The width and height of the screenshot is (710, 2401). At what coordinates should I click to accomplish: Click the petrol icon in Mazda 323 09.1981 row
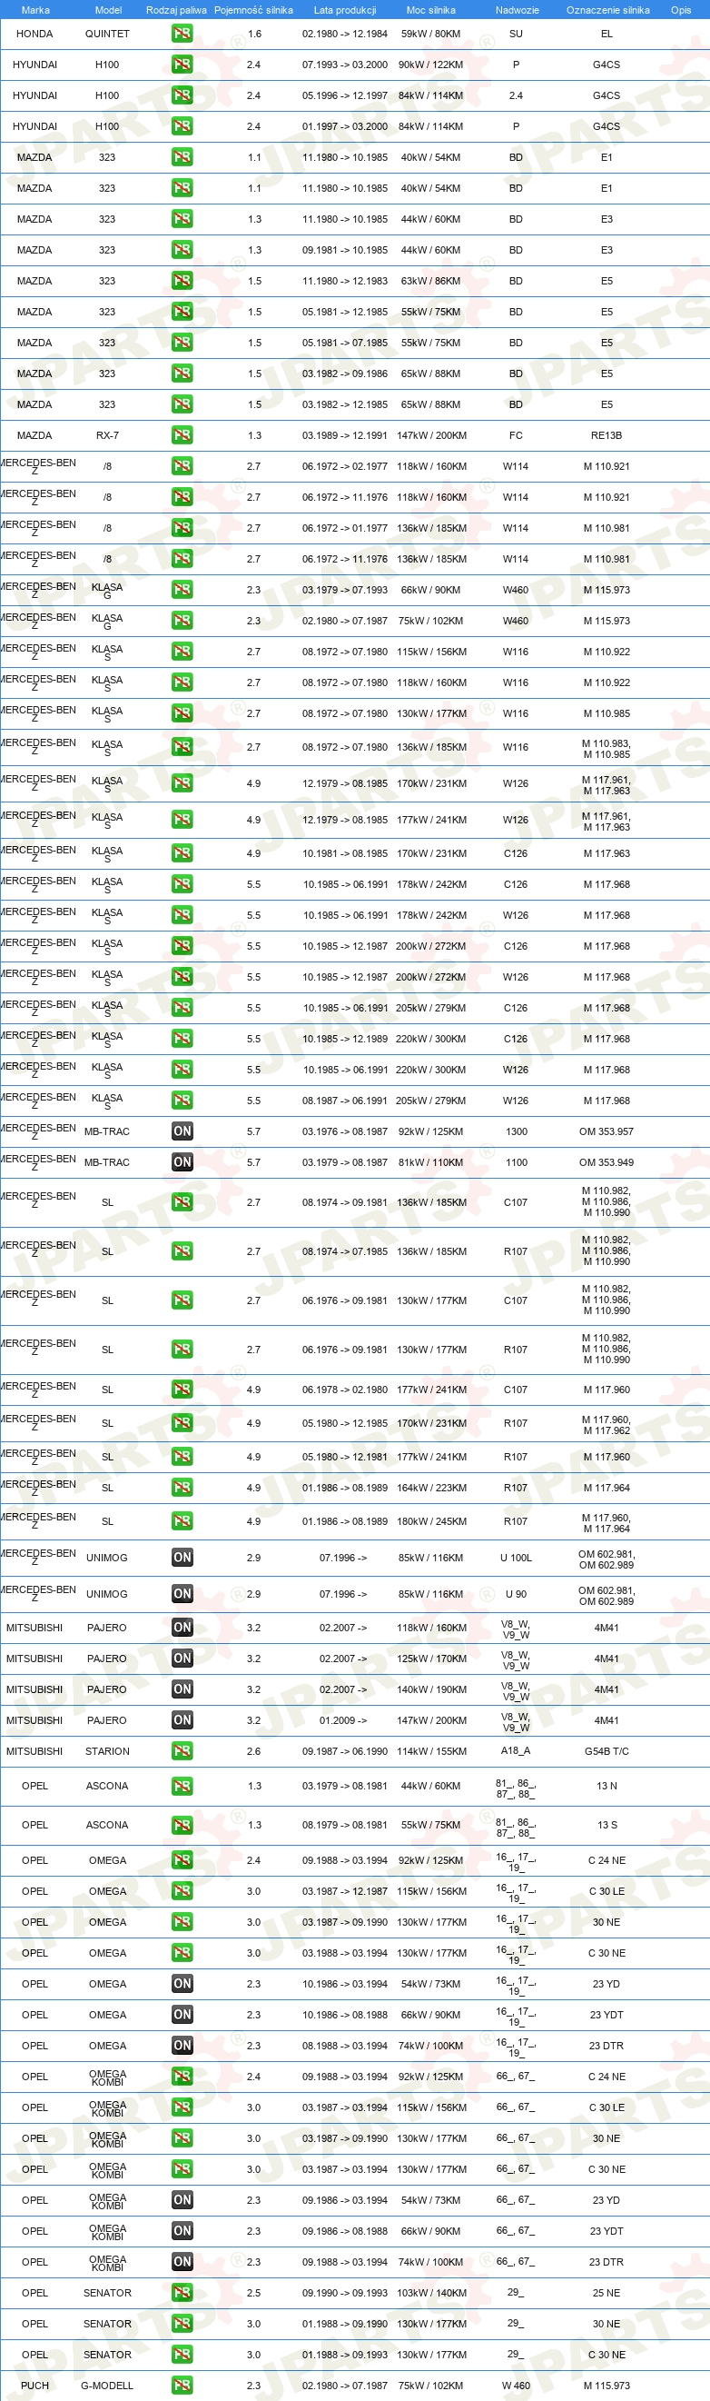point(182,250)
